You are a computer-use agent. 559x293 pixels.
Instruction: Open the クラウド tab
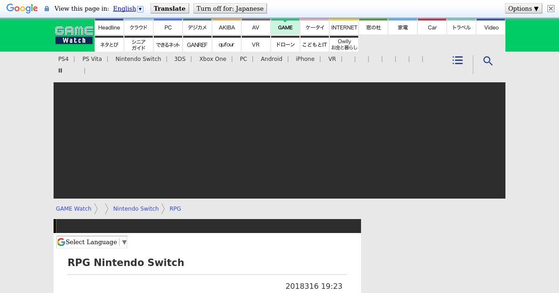coord(138,27)
